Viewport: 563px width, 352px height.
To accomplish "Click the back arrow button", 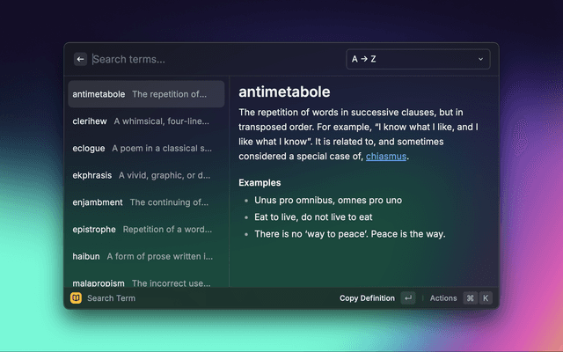I will click(81, 59).
